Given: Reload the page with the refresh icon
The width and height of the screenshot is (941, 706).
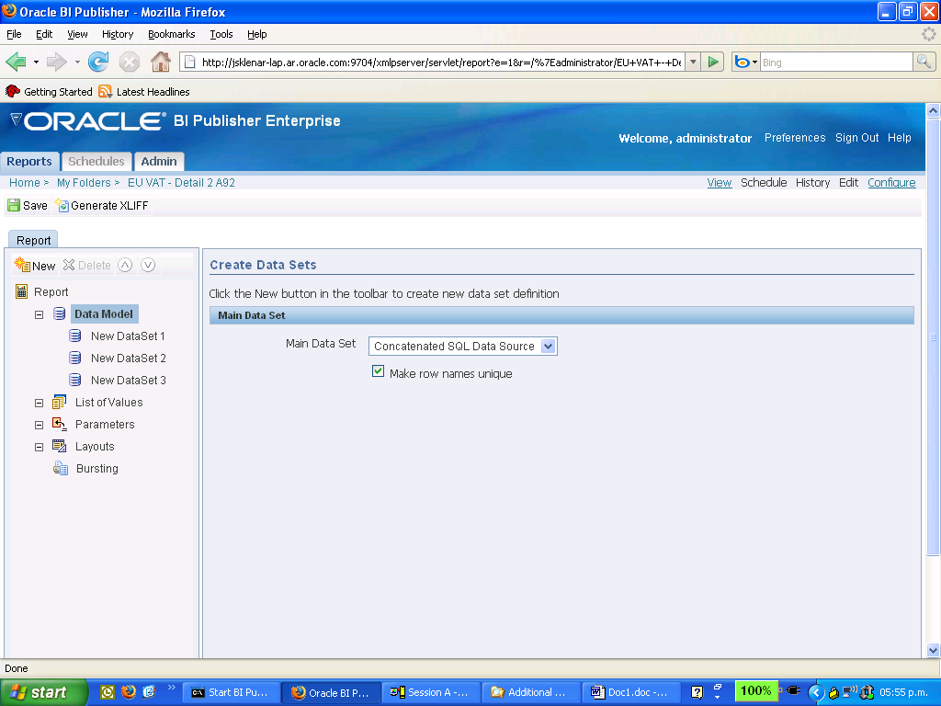Looking at the screenshot, I should pos(98,62).
